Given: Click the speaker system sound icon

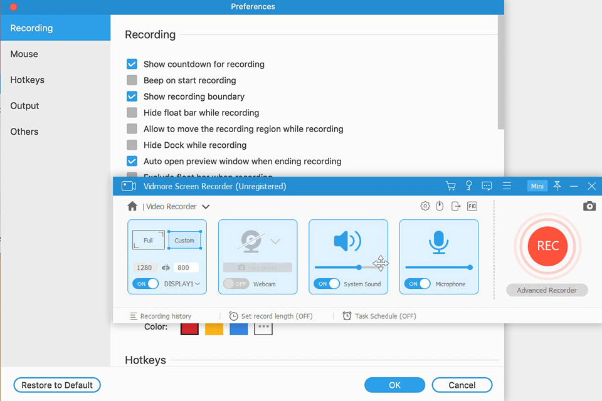Looking at the screenshot, I should coord(347,241).
